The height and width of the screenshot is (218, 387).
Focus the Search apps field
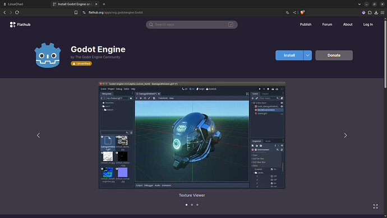(192, 25)
